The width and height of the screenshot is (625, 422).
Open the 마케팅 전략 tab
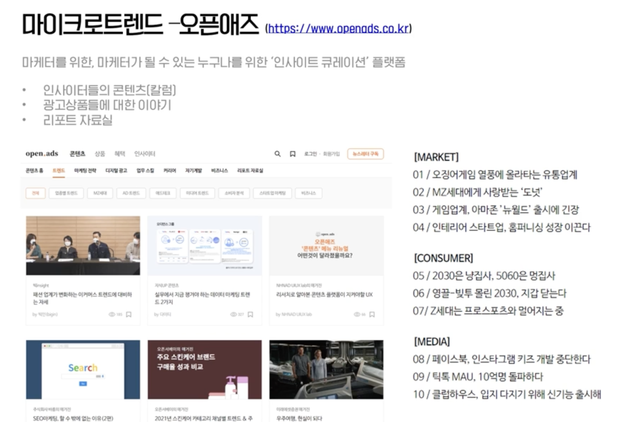point(85,171)
